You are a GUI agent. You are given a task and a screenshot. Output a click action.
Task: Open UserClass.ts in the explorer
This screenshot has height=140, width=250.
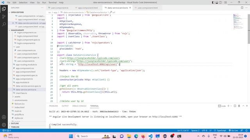point(21,93)
